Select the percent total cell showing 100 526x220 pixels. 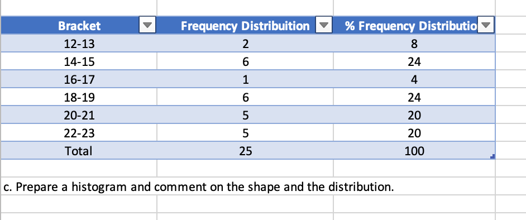point(414,151)
